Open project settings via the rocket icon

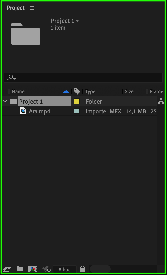[46, 269]
